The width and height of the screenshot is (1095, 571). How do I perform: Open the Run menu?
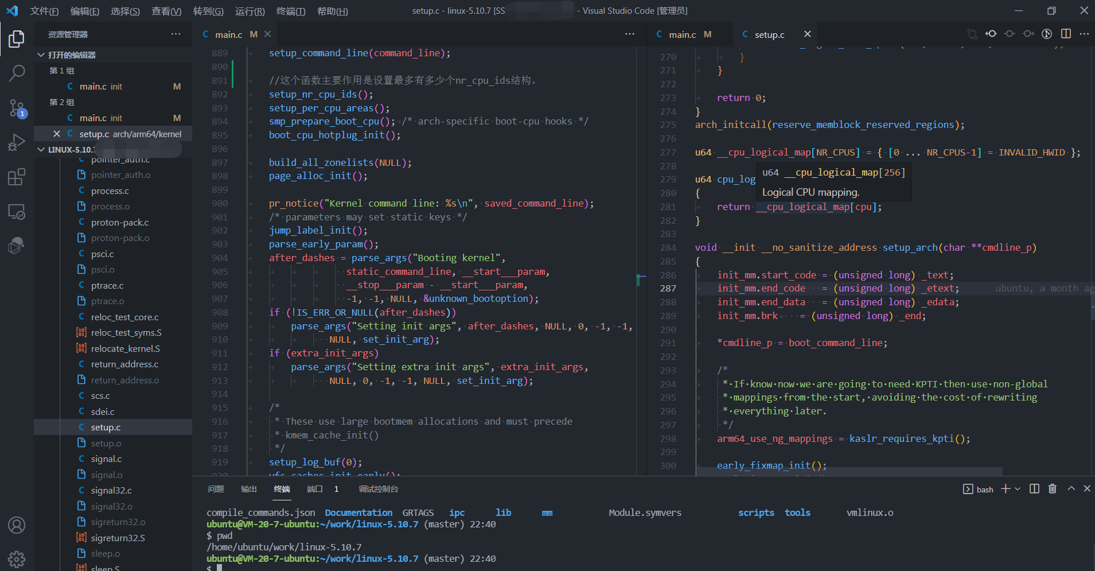pos(250,11)
